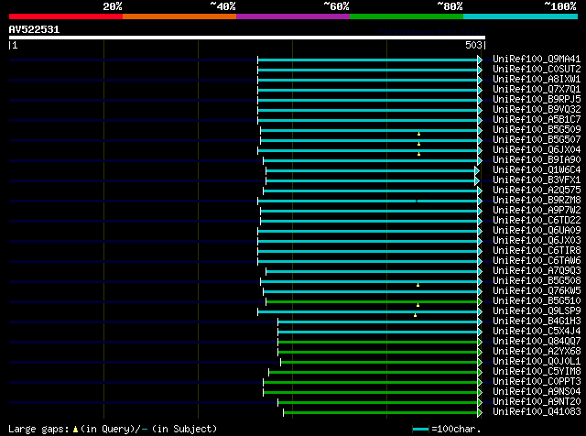586x436 pixels.
Task: Select the UniRef100_B4G1H3 label
Action: [537, 322]
